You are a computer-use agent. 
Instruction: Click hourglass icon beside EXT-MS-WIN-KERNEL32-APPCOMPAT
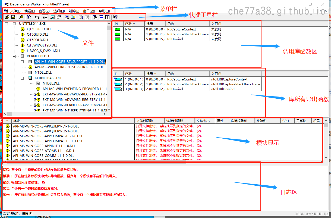[x=35, y=105]
